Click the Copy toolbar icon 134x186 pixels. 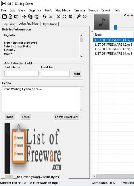[30, 16]
